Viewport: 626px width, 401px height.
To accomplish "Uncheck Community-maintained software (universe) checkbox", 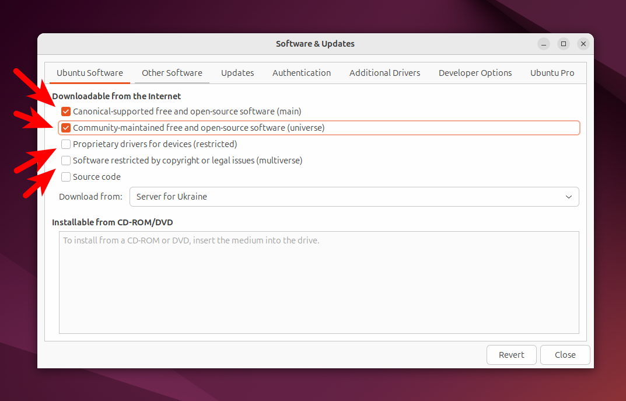I will 66,128.
